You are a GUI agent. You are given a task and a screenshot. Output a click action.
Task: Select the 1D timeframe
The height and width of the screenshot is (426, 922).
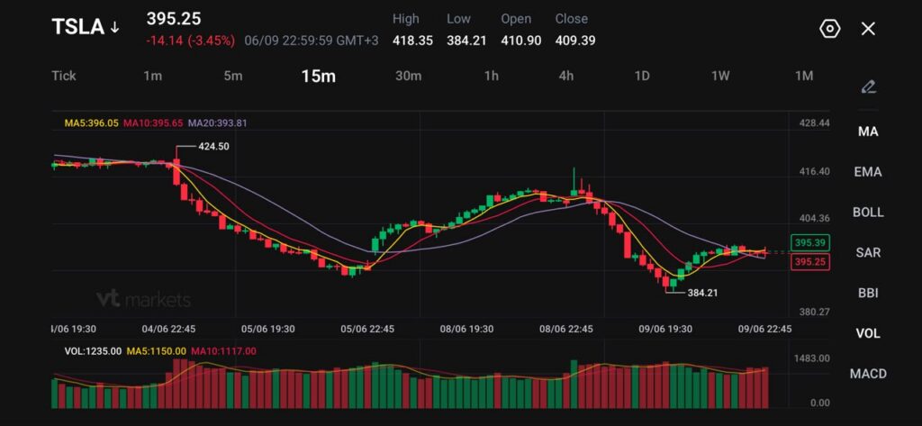641,76
